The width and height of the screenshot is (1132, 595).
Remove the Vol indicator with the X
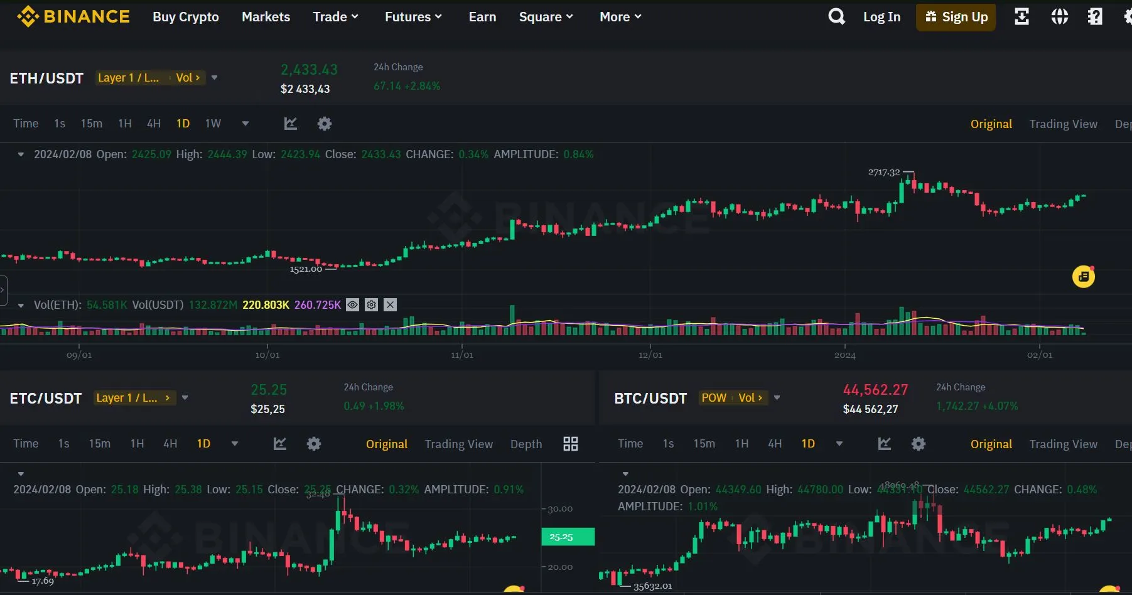click(x=391, y=305)
